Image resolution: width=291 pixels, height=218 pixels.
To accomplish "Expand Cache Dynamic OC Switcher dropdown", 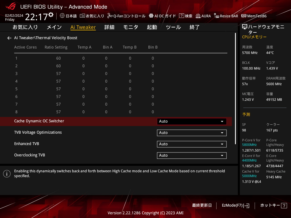I will (192, 121).
